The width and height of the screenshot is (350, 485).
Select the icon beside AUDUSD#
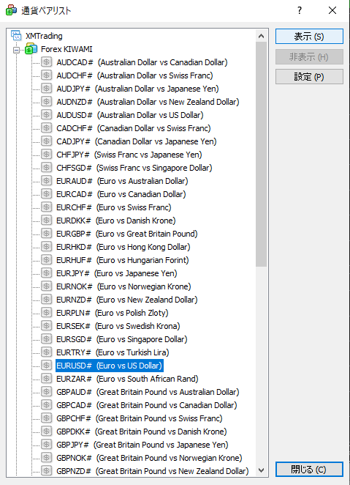pos(46,115)
